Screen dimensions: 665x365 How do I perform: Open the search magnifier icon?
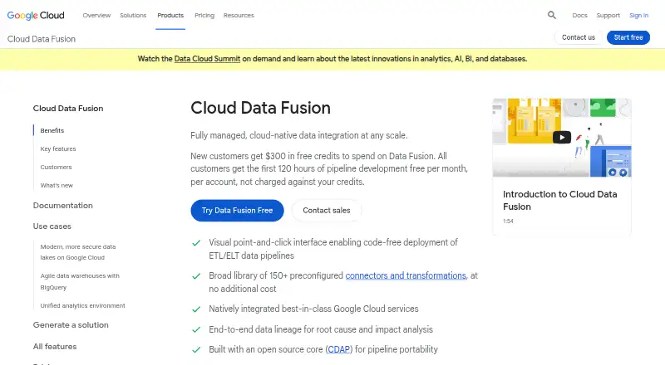551,15
